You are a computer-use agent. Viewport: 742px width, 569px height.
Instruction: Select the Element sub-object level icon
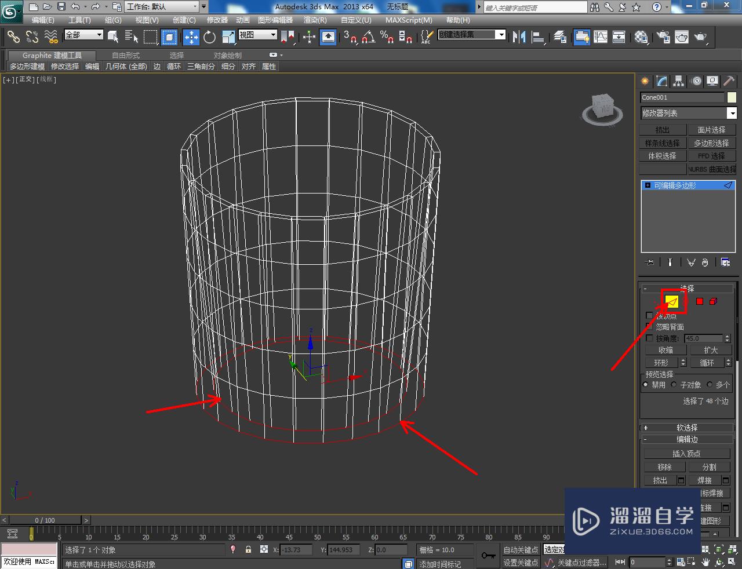[713, 301]
